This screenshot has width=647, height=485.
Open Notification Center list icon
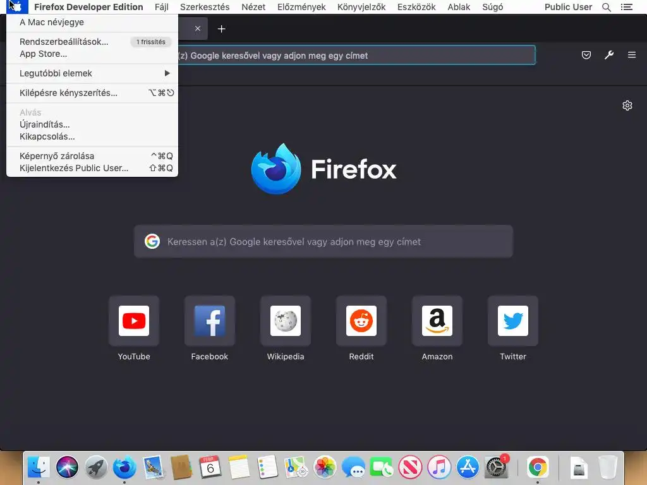click(x=626, y=7)
